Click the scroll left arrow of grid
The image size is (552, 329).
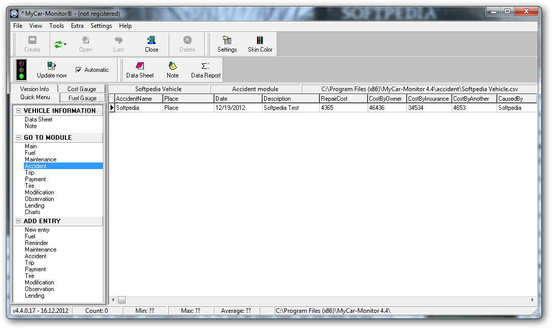coord(113,300)
